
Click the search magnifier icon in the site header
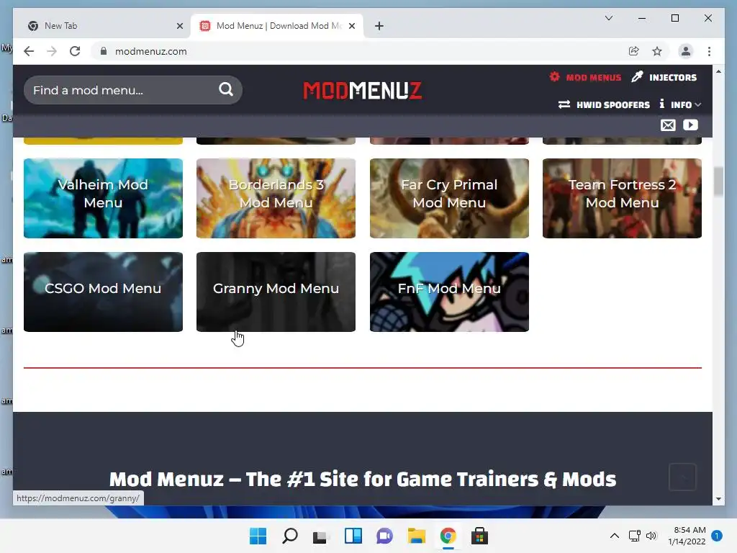[226, 89]
